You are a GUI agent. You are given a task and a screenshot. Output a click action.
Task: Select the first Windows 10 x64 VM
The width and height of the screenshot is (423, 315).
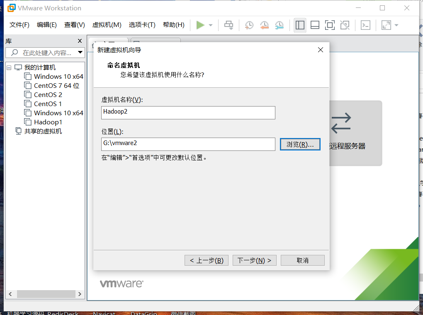pos(58,77)
